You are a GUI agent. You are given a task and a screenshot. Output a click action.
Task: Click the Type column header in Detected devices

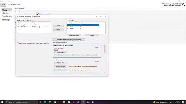(71, 23)
